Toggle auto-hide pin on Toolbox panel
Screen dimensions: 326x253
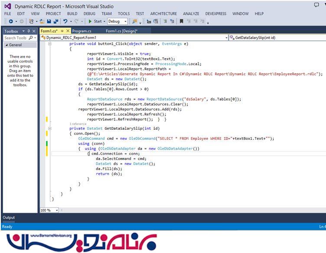pos(29,31)
